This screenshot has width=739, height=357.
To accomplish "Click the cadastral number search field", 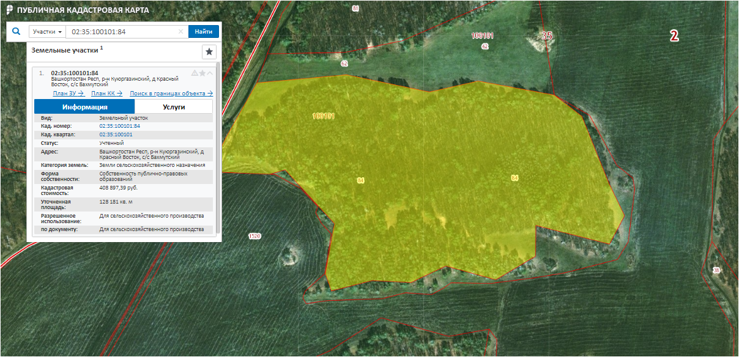I will pos(122,32).
